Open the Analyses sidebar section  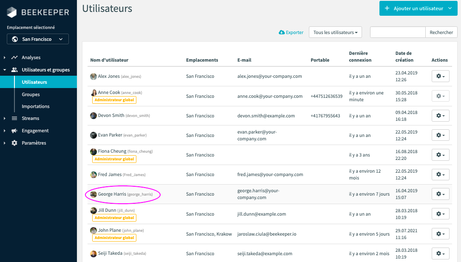(31, 57)
